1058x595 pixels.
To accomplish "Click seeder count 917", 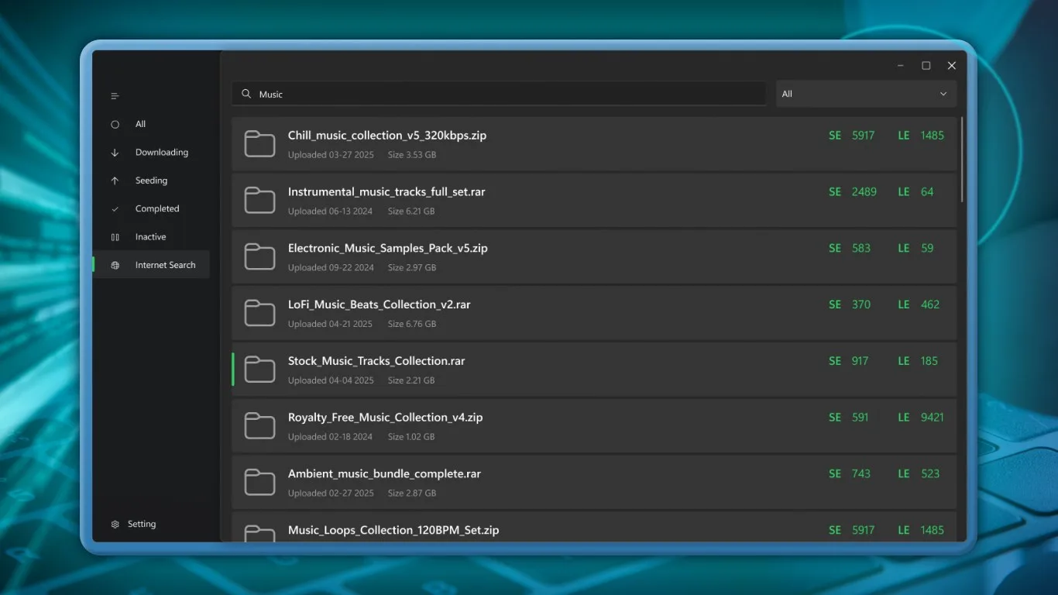I will [x=860, y=361].
